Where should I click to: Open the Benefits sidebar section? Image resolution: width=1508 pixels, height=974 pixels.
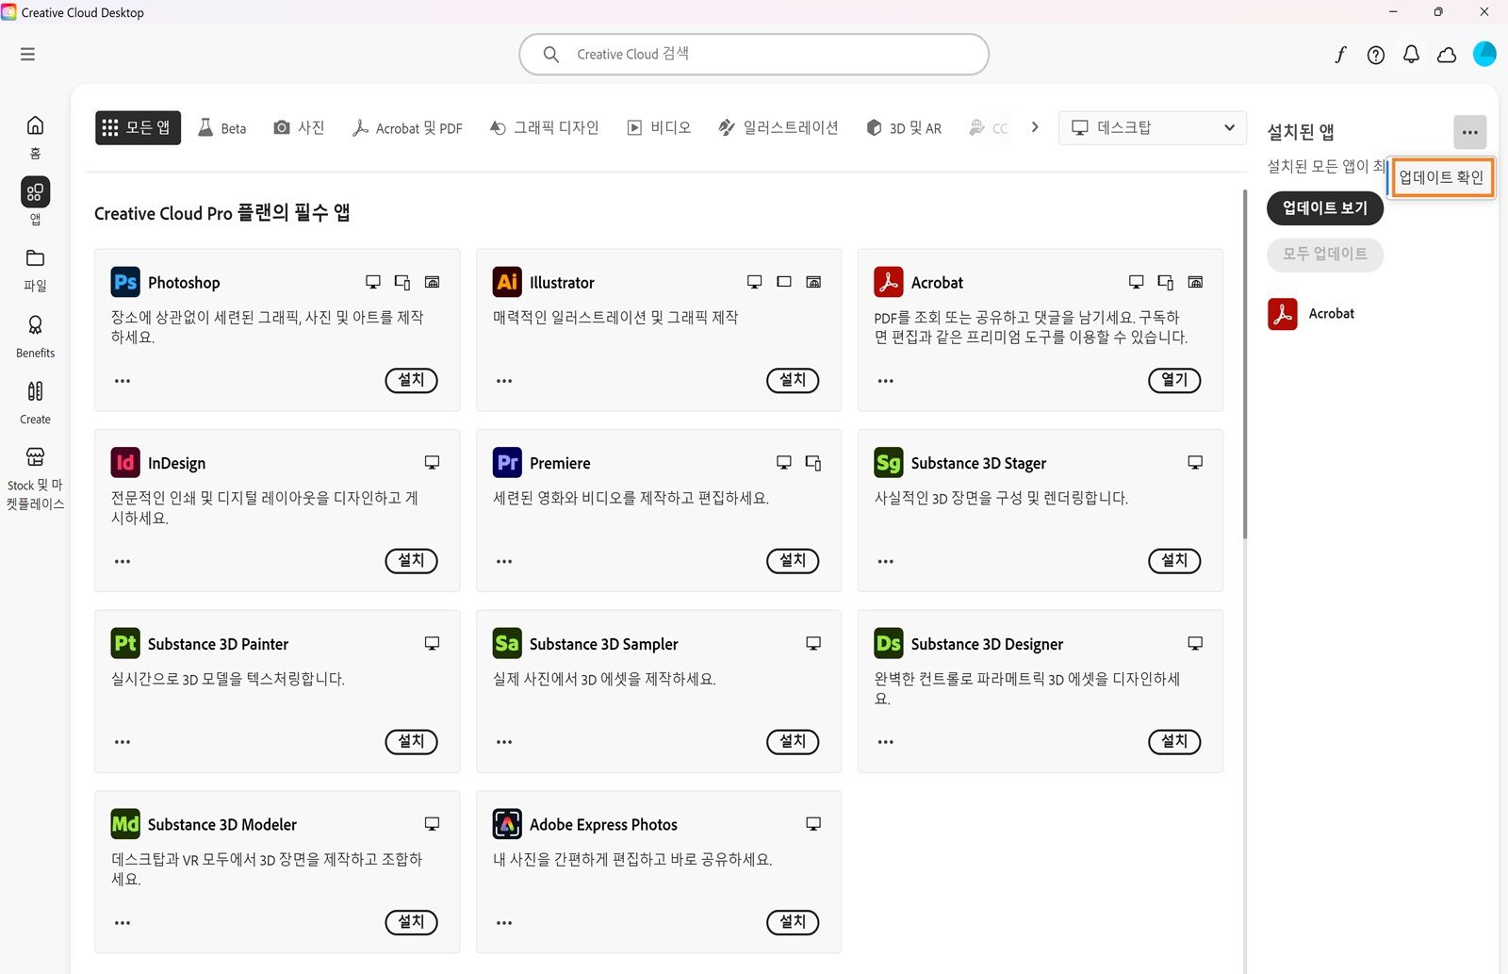[34, 335]
